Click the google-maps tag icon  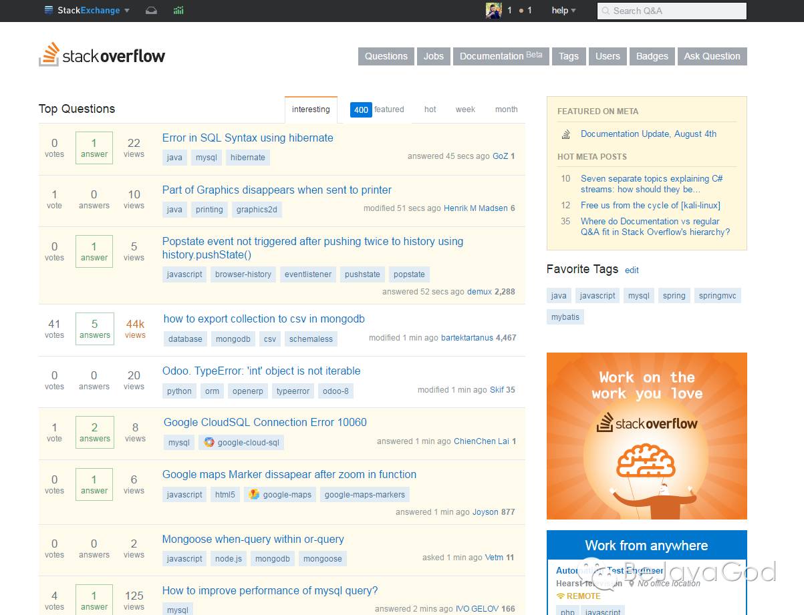(254, 494)
